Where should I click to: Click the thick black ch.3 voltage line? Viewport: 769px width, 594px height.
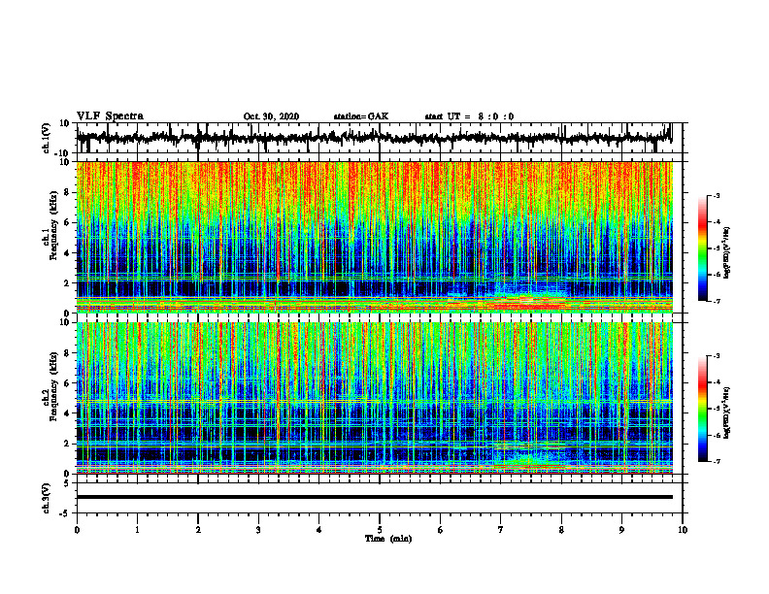click(375, 497)
